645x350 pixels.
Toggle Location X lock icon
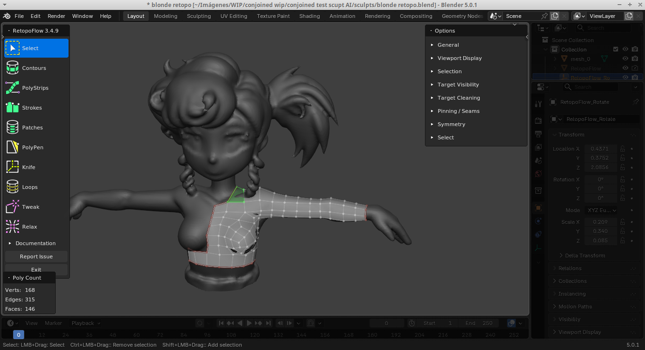[623, 149]
